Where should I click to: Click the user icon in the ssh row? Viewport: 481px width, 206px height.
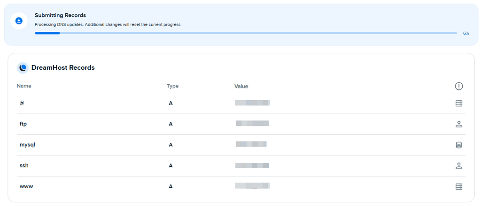pos(459,166)
